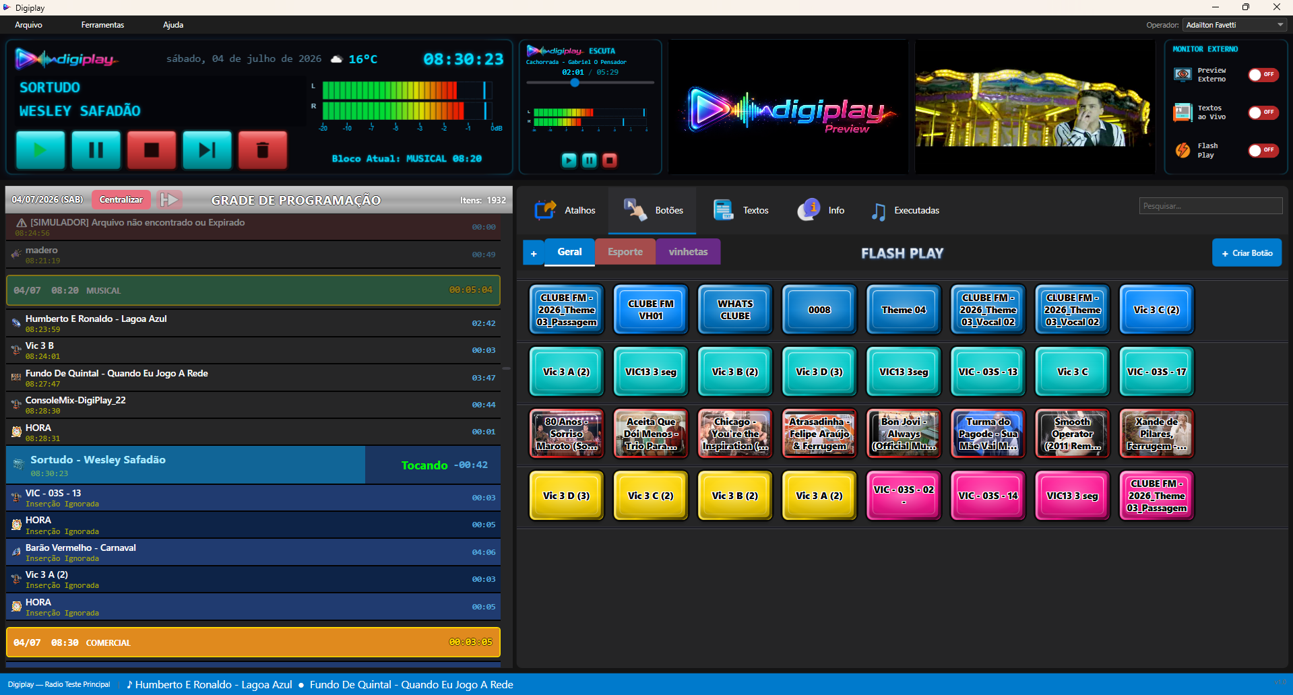Select the Barão Vermelho - Carnaval row
The height and width of the screenshot is (695, 1293).
(x=253, y=552)
